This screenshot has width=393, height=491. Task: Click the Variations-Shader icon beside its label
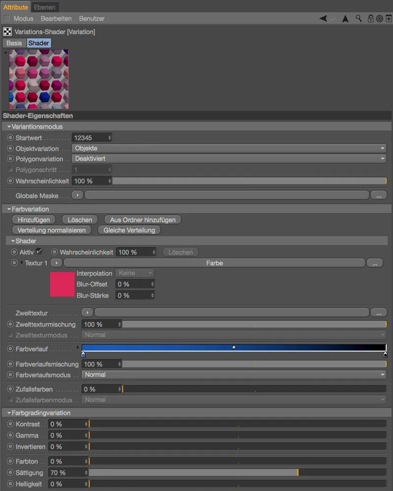coord(7,31)
